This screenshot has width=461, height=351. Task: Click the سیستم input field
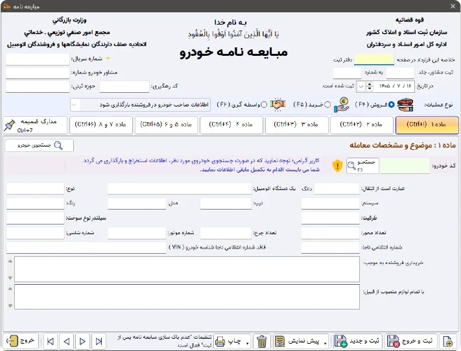point(331,203)
